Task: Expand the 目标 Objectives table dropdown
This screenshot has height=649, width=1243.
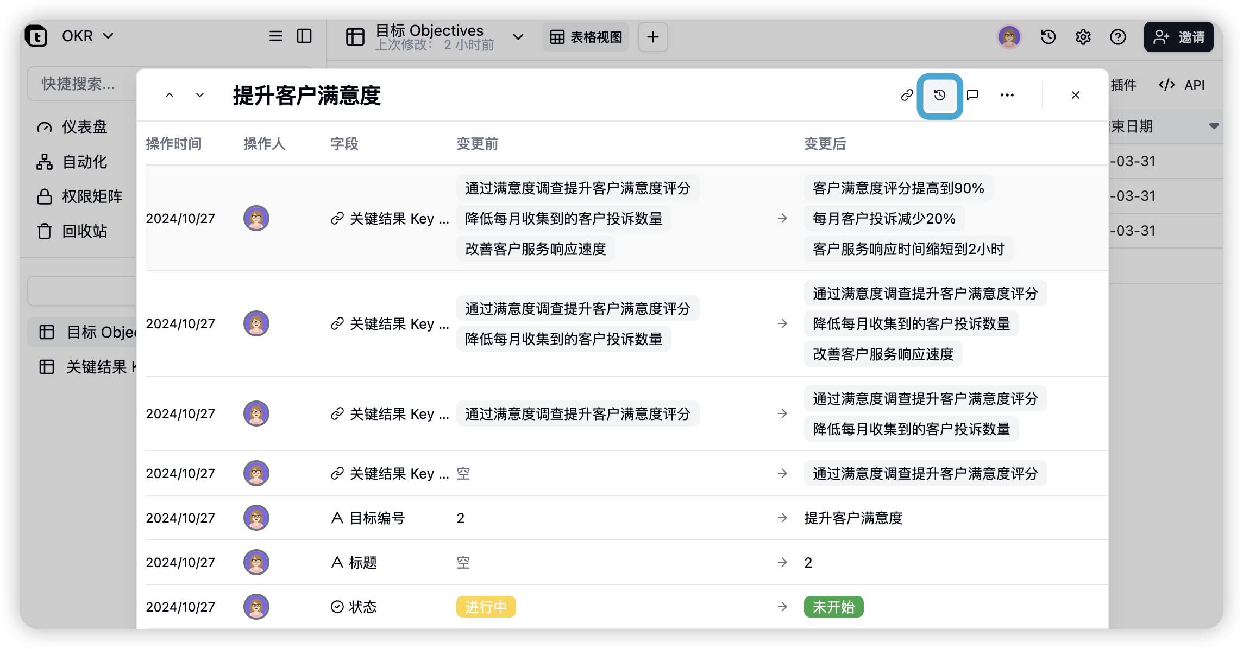Action: pos(518,37)
